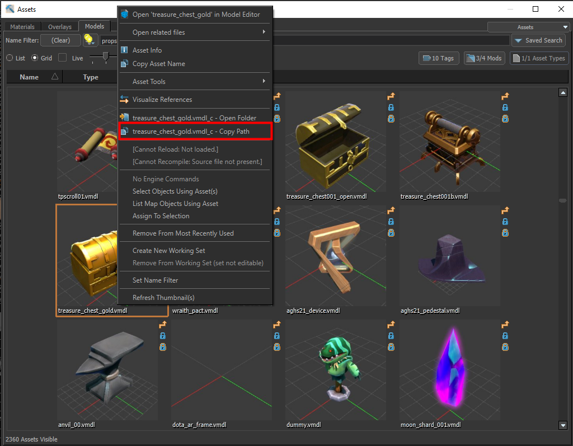
Task: Toggle the Live checkbox
Action: coord(63,58)
